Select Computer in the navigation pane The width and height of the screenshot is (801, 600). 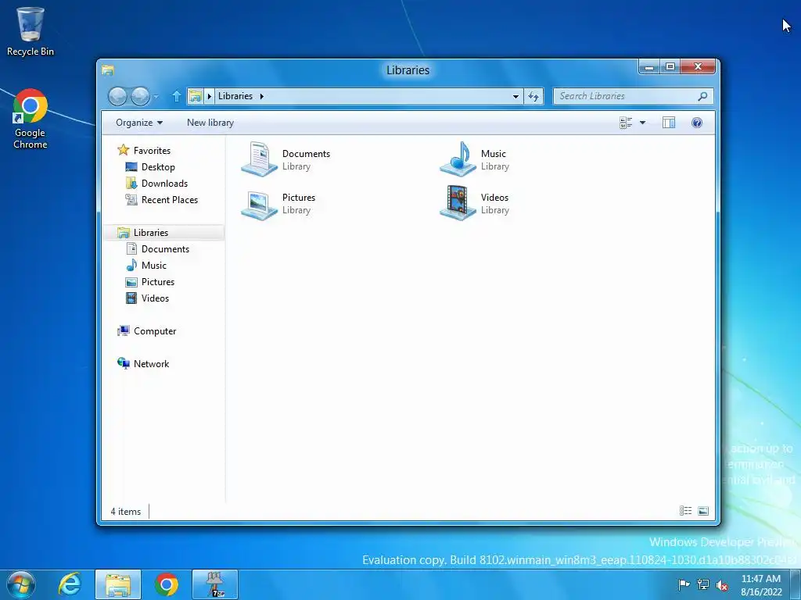pyautogui.click(x=154, y=330)
